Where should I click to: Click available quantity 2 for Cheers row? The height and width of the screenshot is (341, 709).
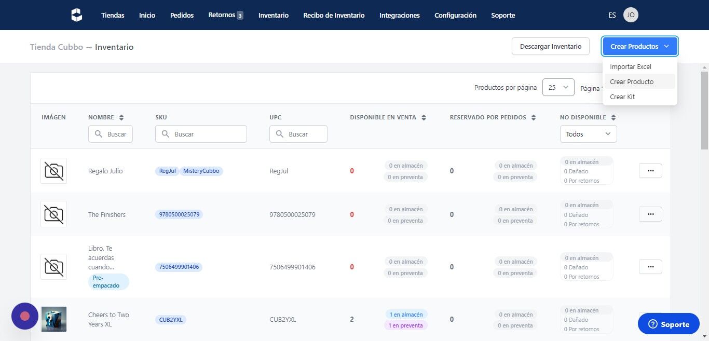coord(352,319)
